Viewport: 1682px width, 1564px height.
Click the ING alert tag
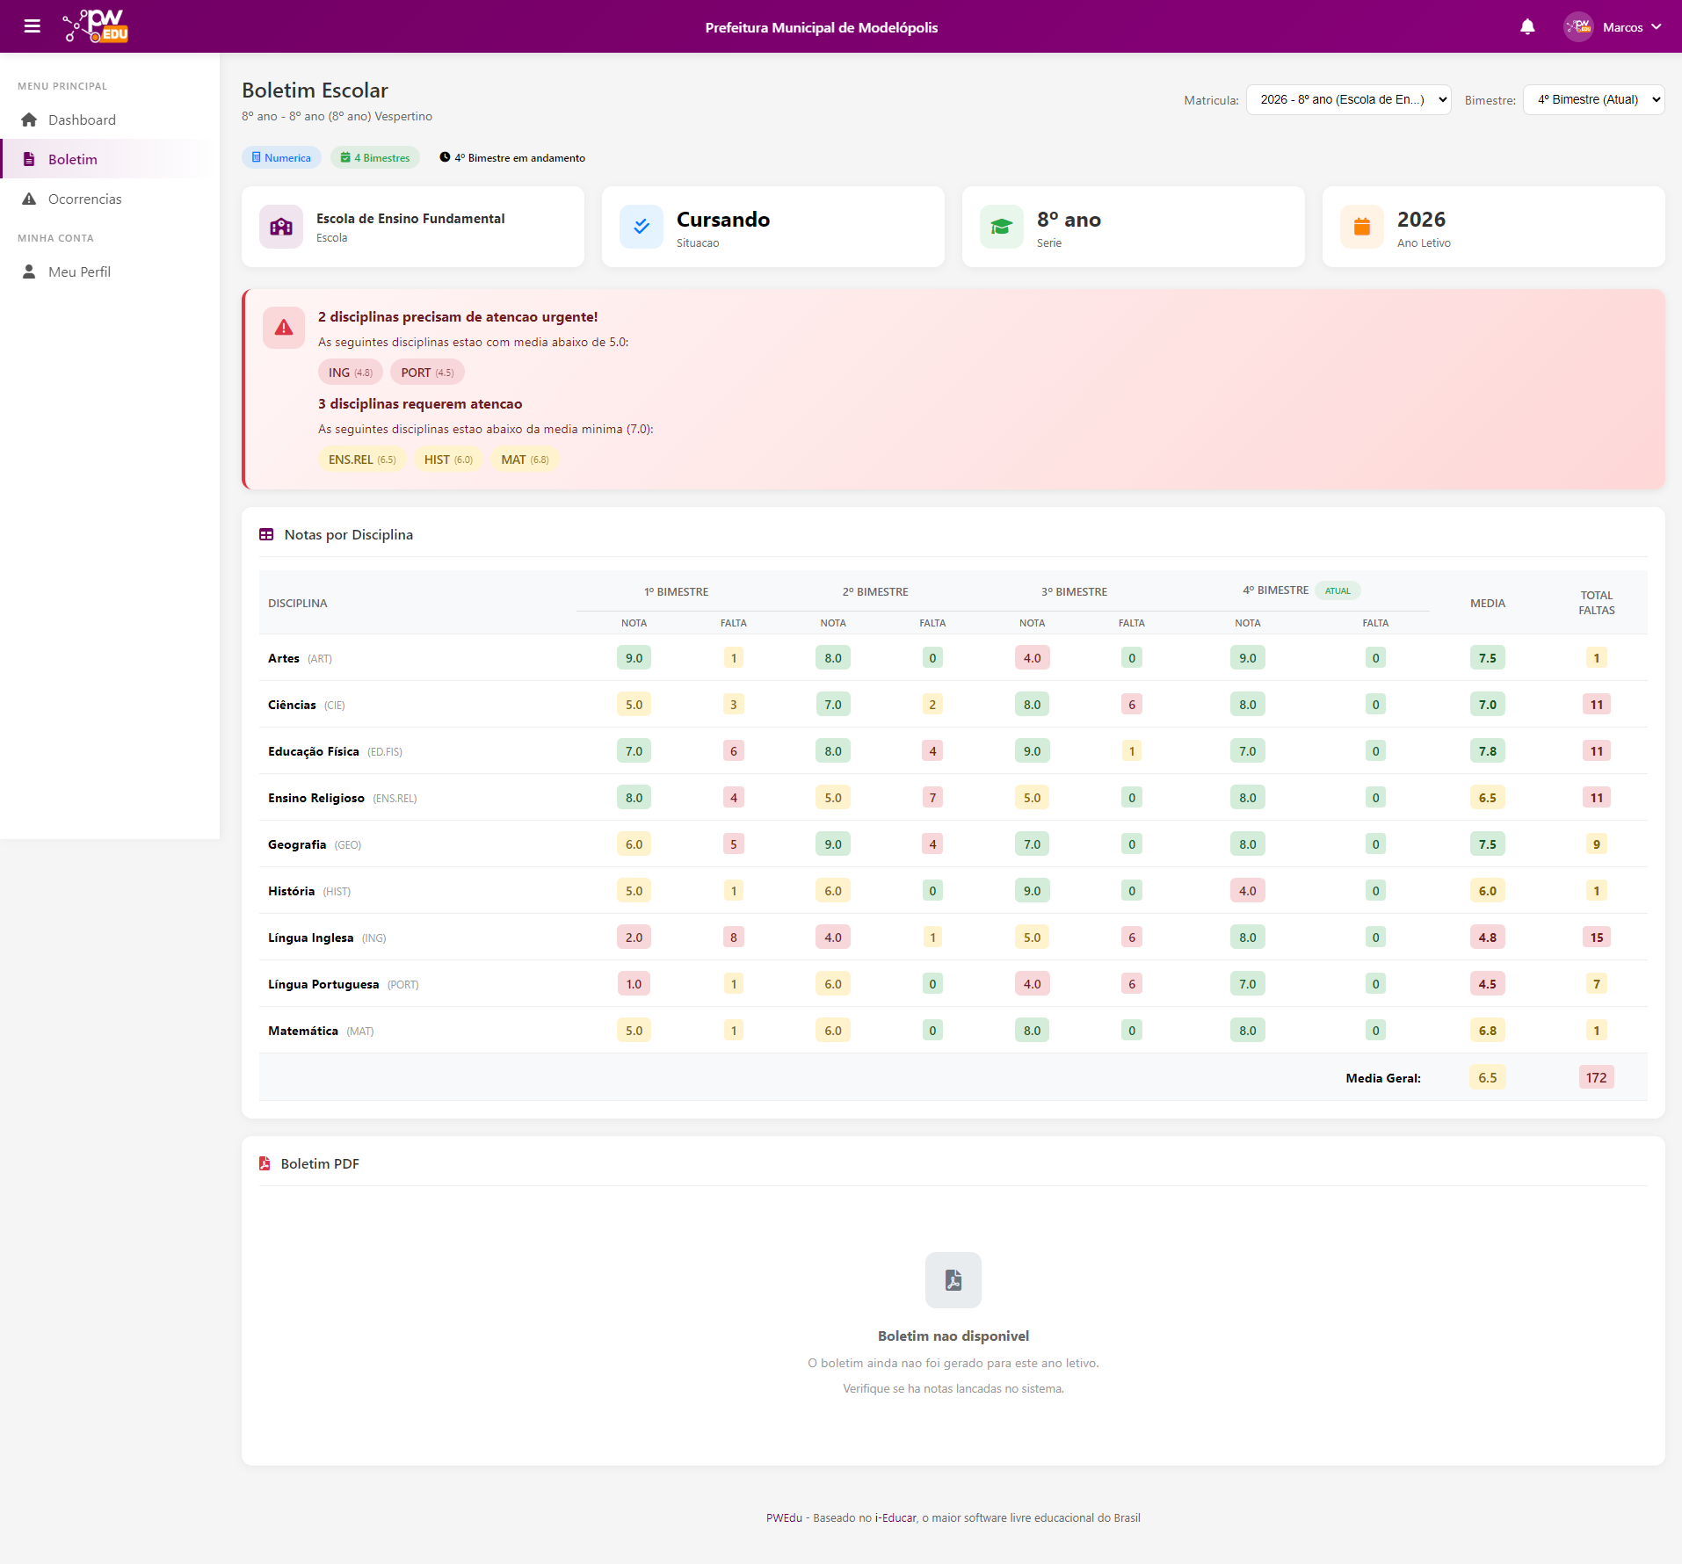[350, 373]
